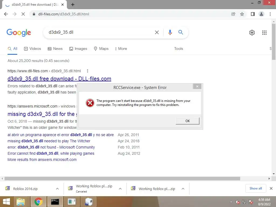Open 'needed to play The Witcher' link
The image size is (276, 207).
[49, 141]
